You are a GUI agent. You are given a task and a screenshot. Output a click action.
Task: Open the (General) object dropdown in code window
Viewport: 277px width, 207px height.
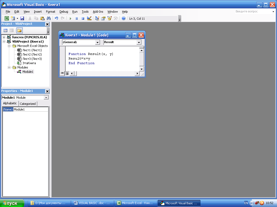(97, 42)
